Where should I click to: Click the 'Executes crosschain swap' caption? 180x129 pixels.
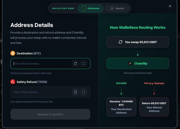coord(138,73)
